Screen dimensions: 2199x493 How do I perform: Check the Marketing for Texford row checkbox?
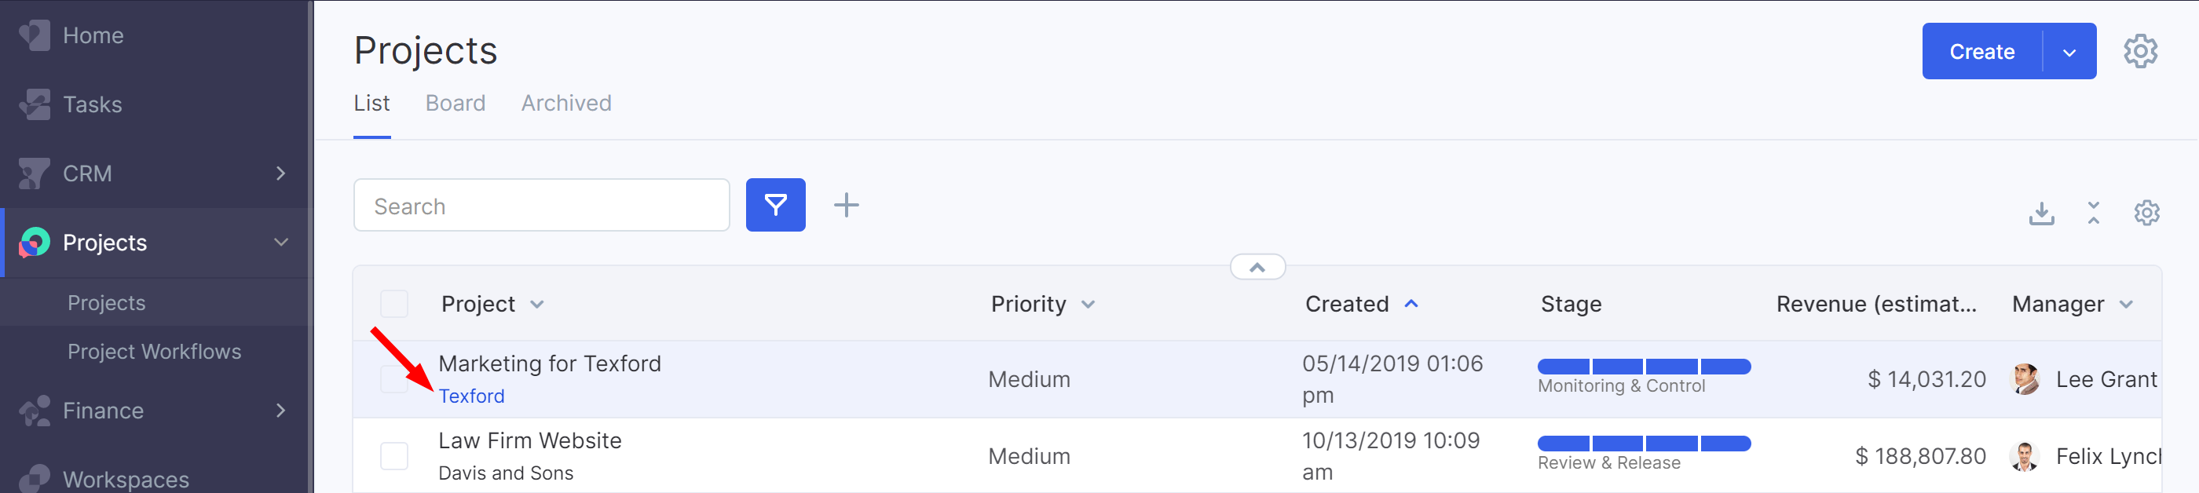coord(393,378)
